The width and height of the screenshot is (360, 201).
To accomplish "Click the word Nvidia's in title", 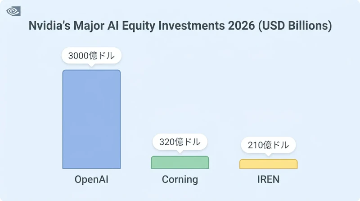I will point(49,25).
